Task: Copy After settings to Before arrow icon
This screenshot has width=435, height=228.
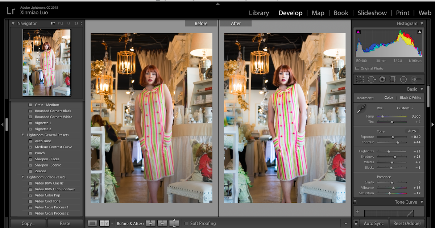Action: pyautogui.click(x=163, y=223)
